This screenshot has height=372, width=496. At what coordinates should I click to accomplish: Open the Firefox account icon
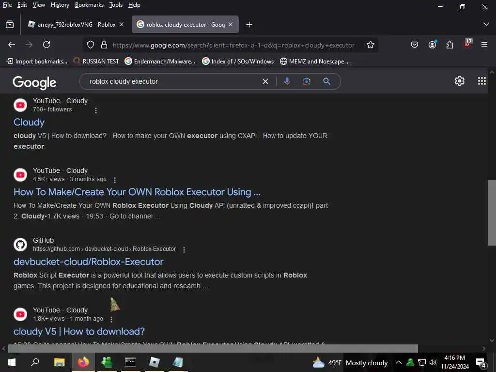[x=432, y=45]
